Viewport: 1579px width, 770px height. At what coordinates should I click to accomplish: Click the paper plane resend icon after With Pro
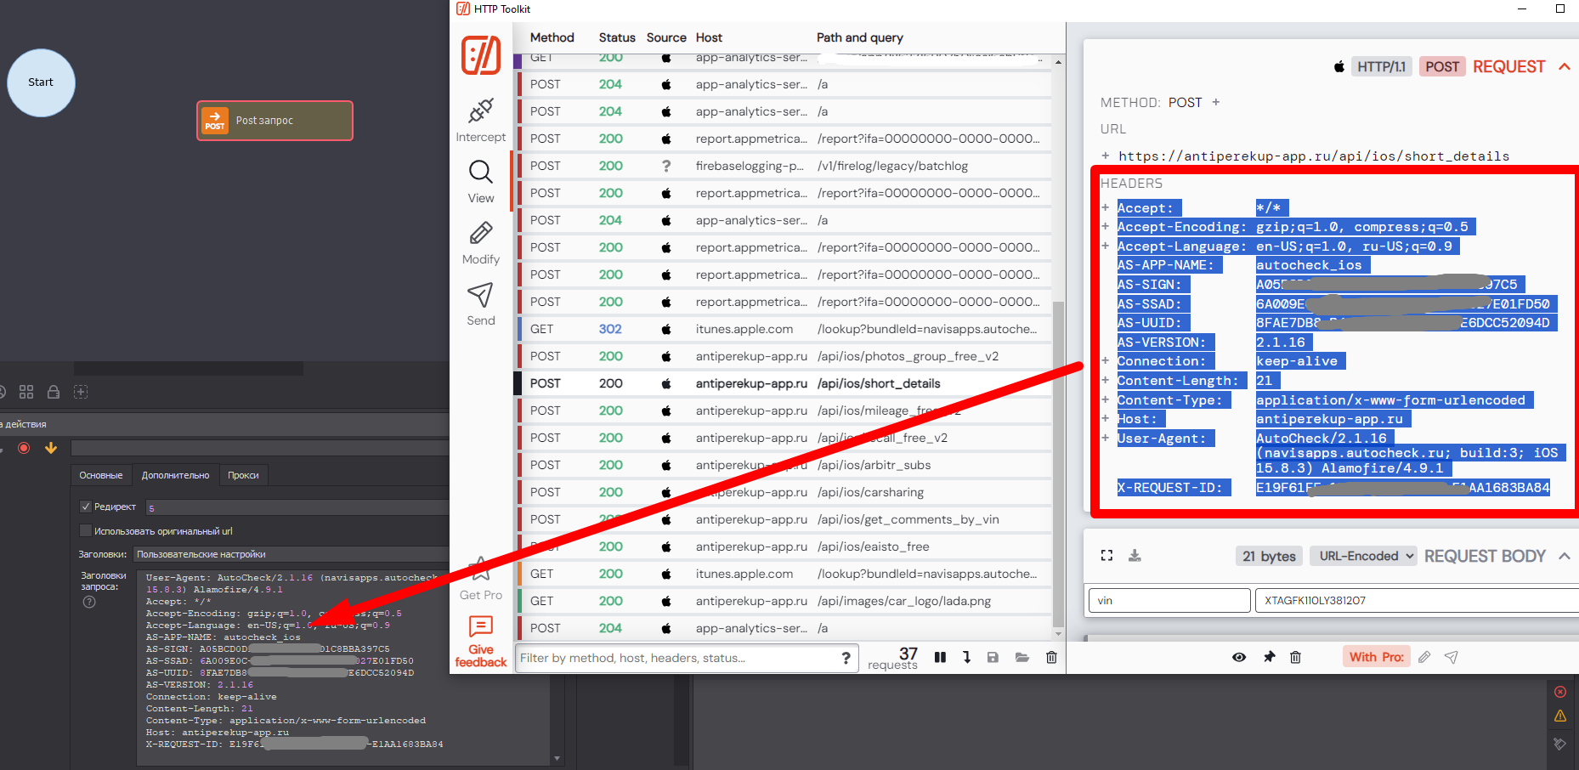click(1452, 657)
